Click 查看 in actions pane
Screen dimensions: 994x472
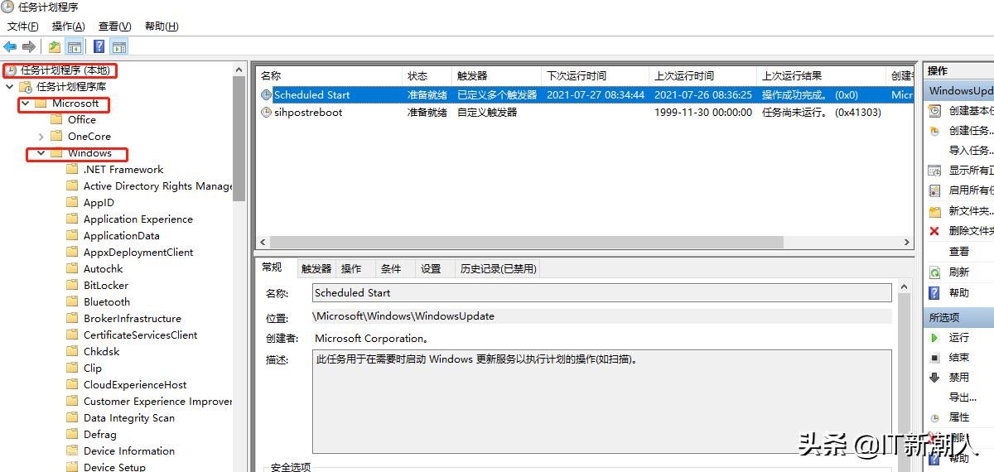959,252
